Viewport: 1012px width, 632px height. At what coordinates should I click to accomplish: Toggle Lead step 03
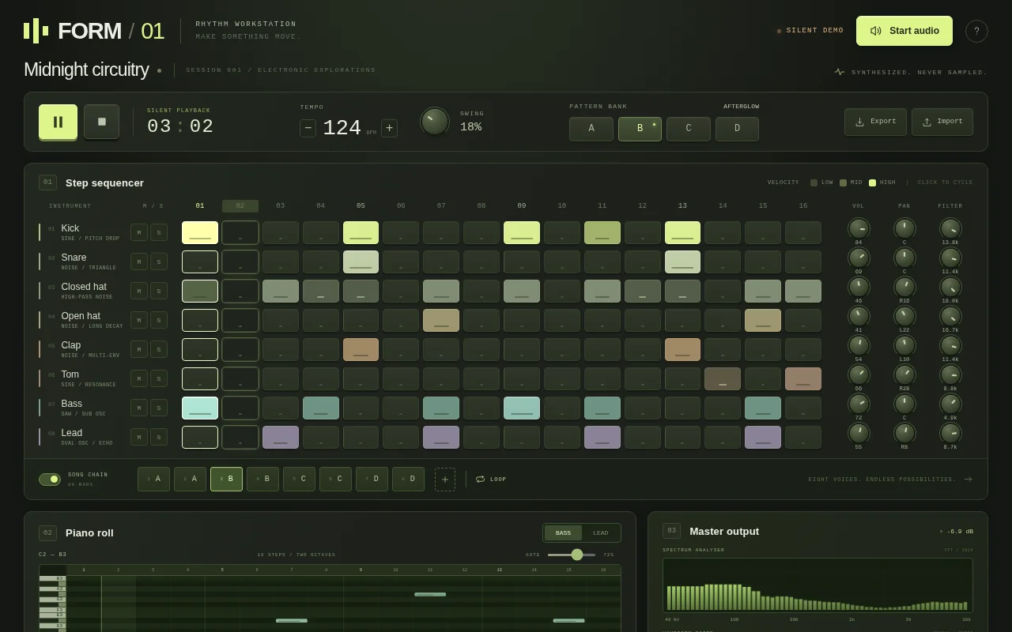(x=281, y=437)
